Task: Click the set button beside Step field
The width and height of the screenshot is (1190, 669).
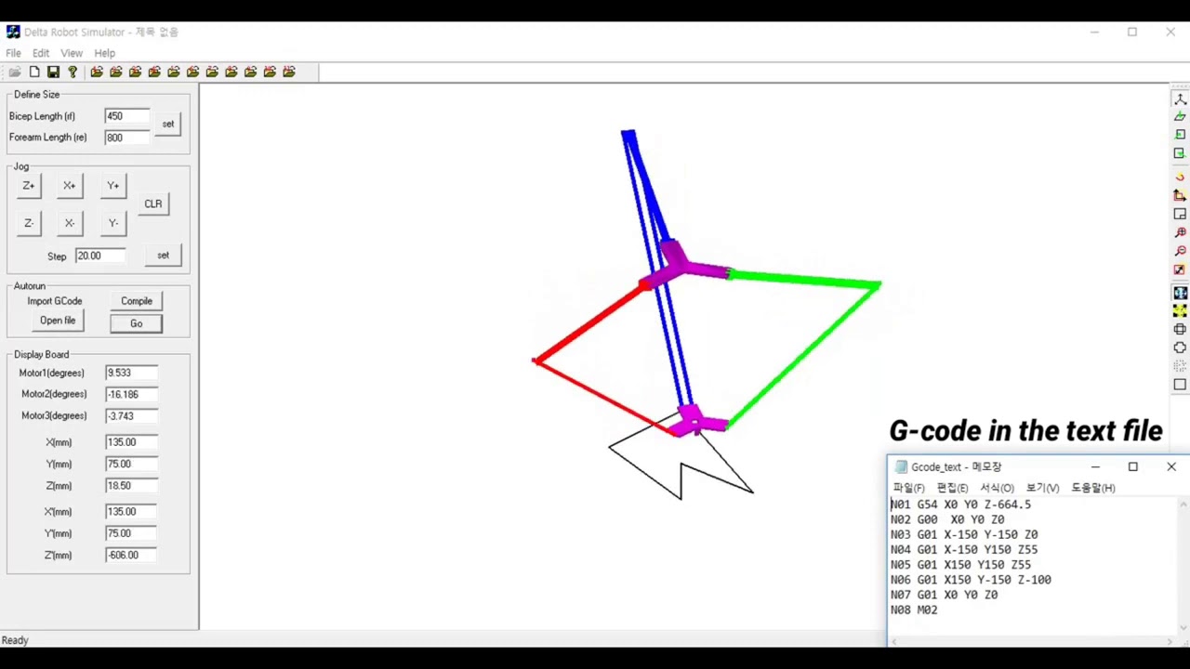Action: point(164,256)
